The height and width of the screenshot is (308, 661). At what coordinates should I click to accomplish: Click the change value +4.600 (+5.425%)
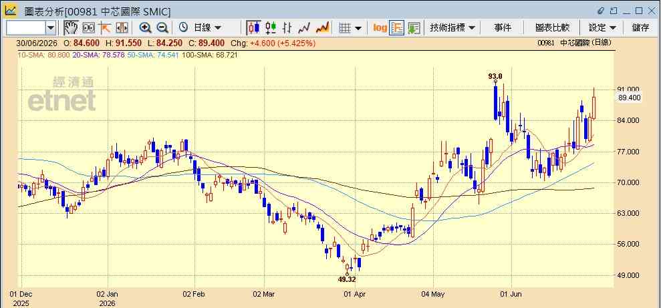282,43
